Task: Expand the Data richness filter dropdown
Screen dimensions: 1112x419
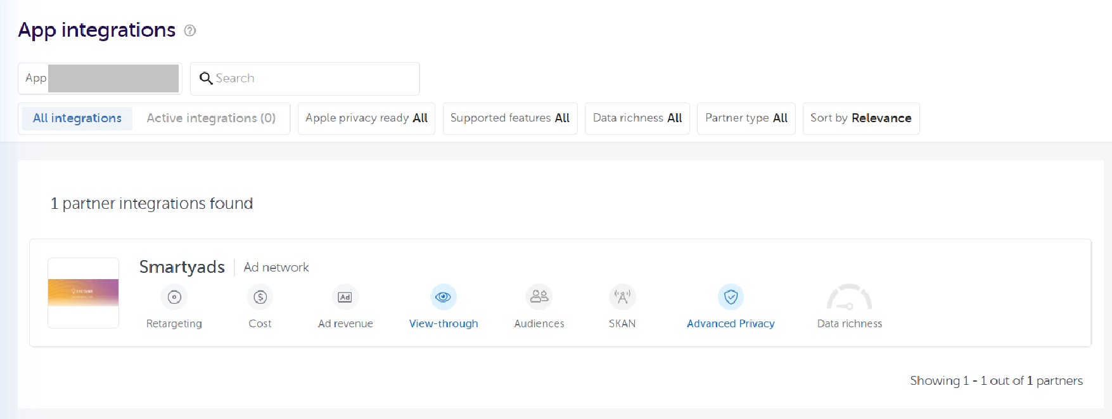Action: (637, 118)
